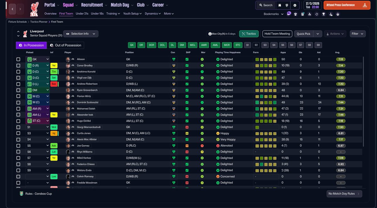Tick the checkbox for Alisson's row
377x208 pixels.
[18, 59]
